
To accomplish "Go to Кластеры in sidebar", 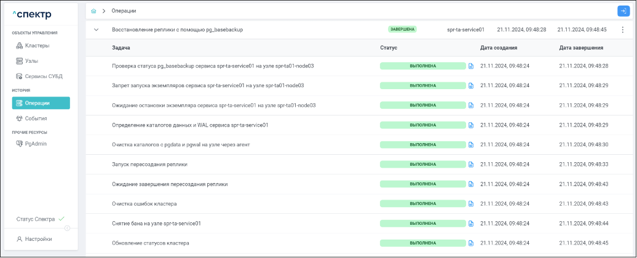I will click(x=37, y=45).
